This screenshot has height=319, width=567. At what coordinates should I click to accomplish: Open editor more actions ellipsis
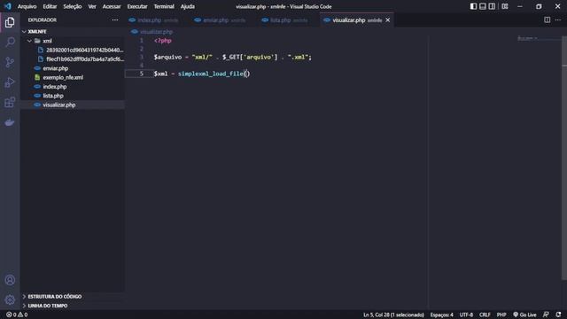[558, 19]
